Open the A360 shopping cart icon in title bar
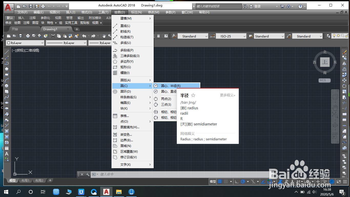The width and height of the screenshot is (350, 197). pyautogui.click(x=282, y=6)
